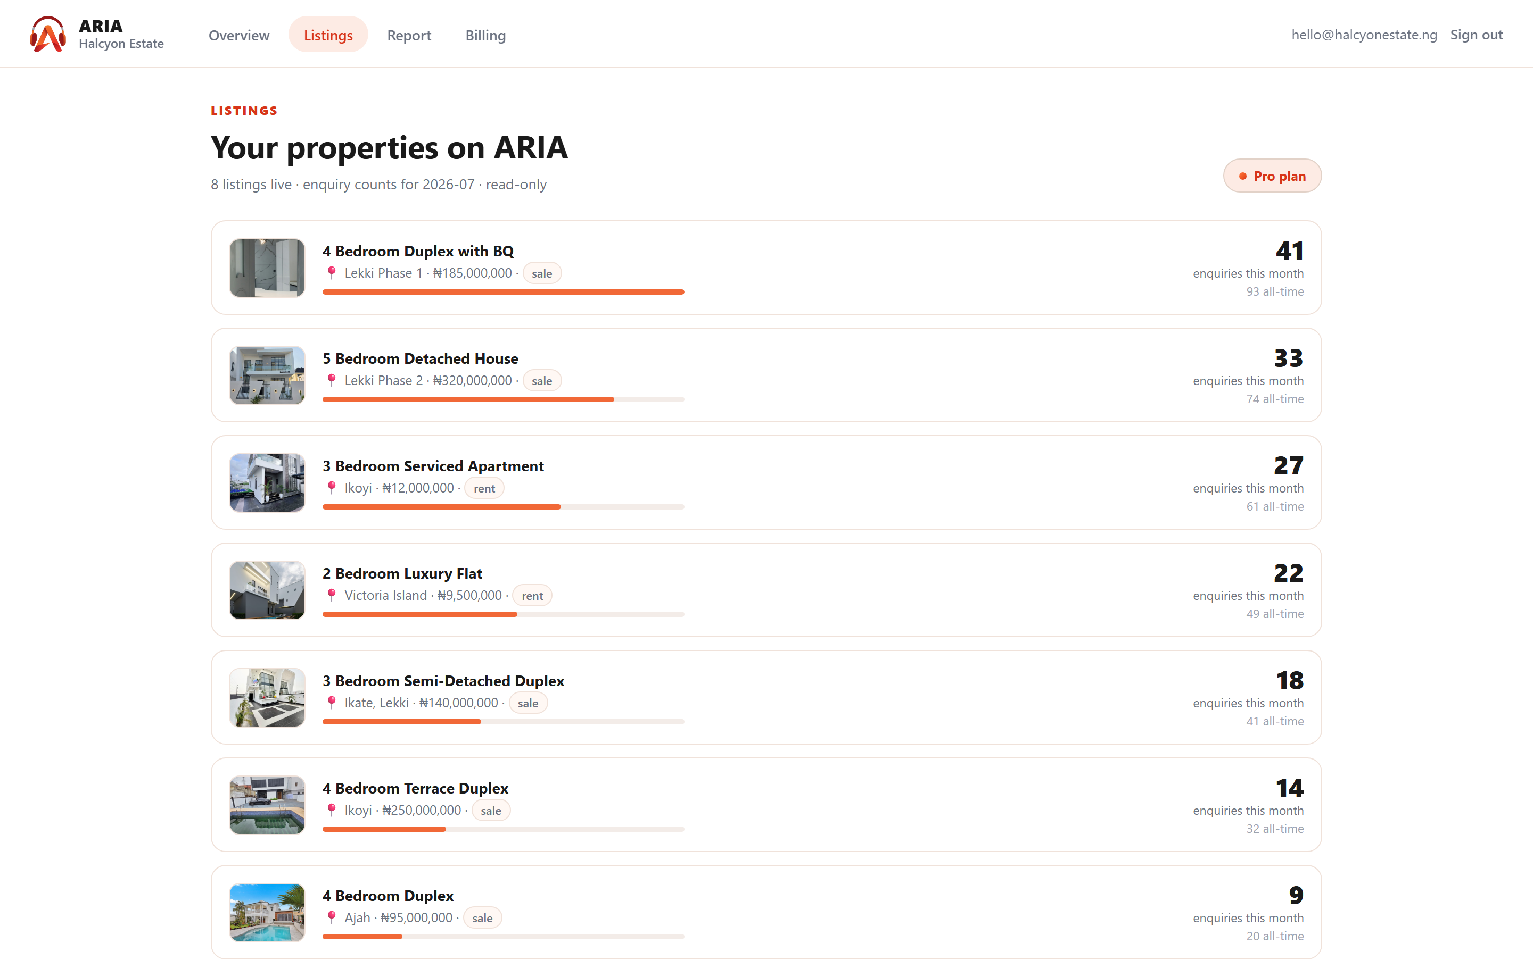The height and width of the screenshot is (968, 1533).
Task: Click the sale tag on Ajah listing
Action: 482,919
